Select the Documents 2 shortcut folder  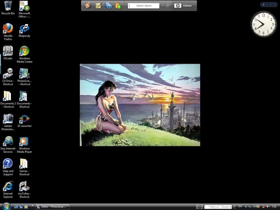coord(8,100)
